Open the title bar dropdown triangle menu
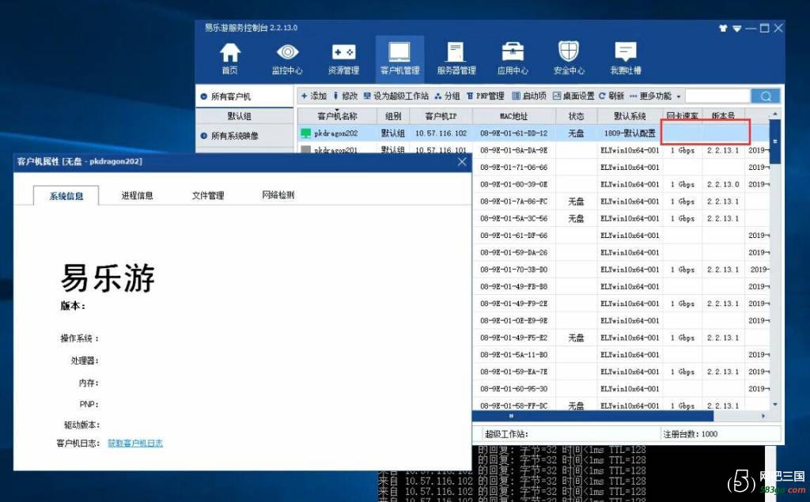This screenshot has width=810, height=502. click(x=736, y=28)
